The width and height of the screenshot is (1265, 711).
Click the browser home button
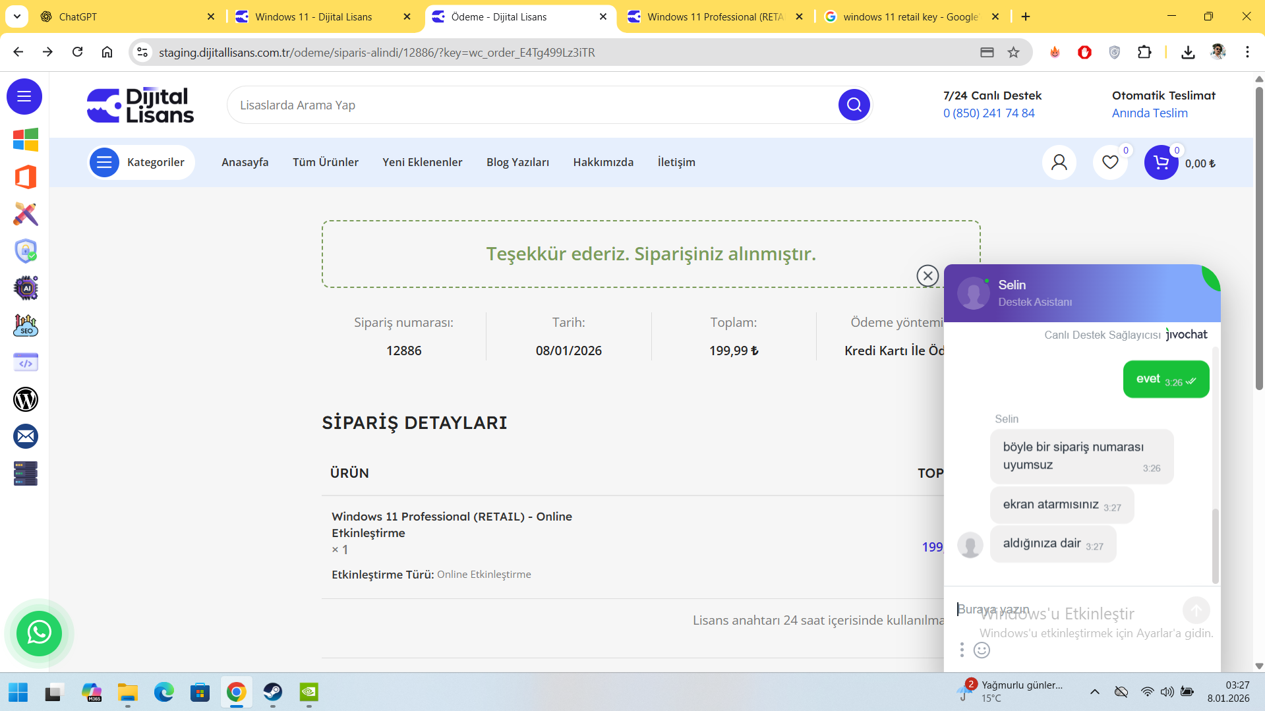click(x=107, y=52)
